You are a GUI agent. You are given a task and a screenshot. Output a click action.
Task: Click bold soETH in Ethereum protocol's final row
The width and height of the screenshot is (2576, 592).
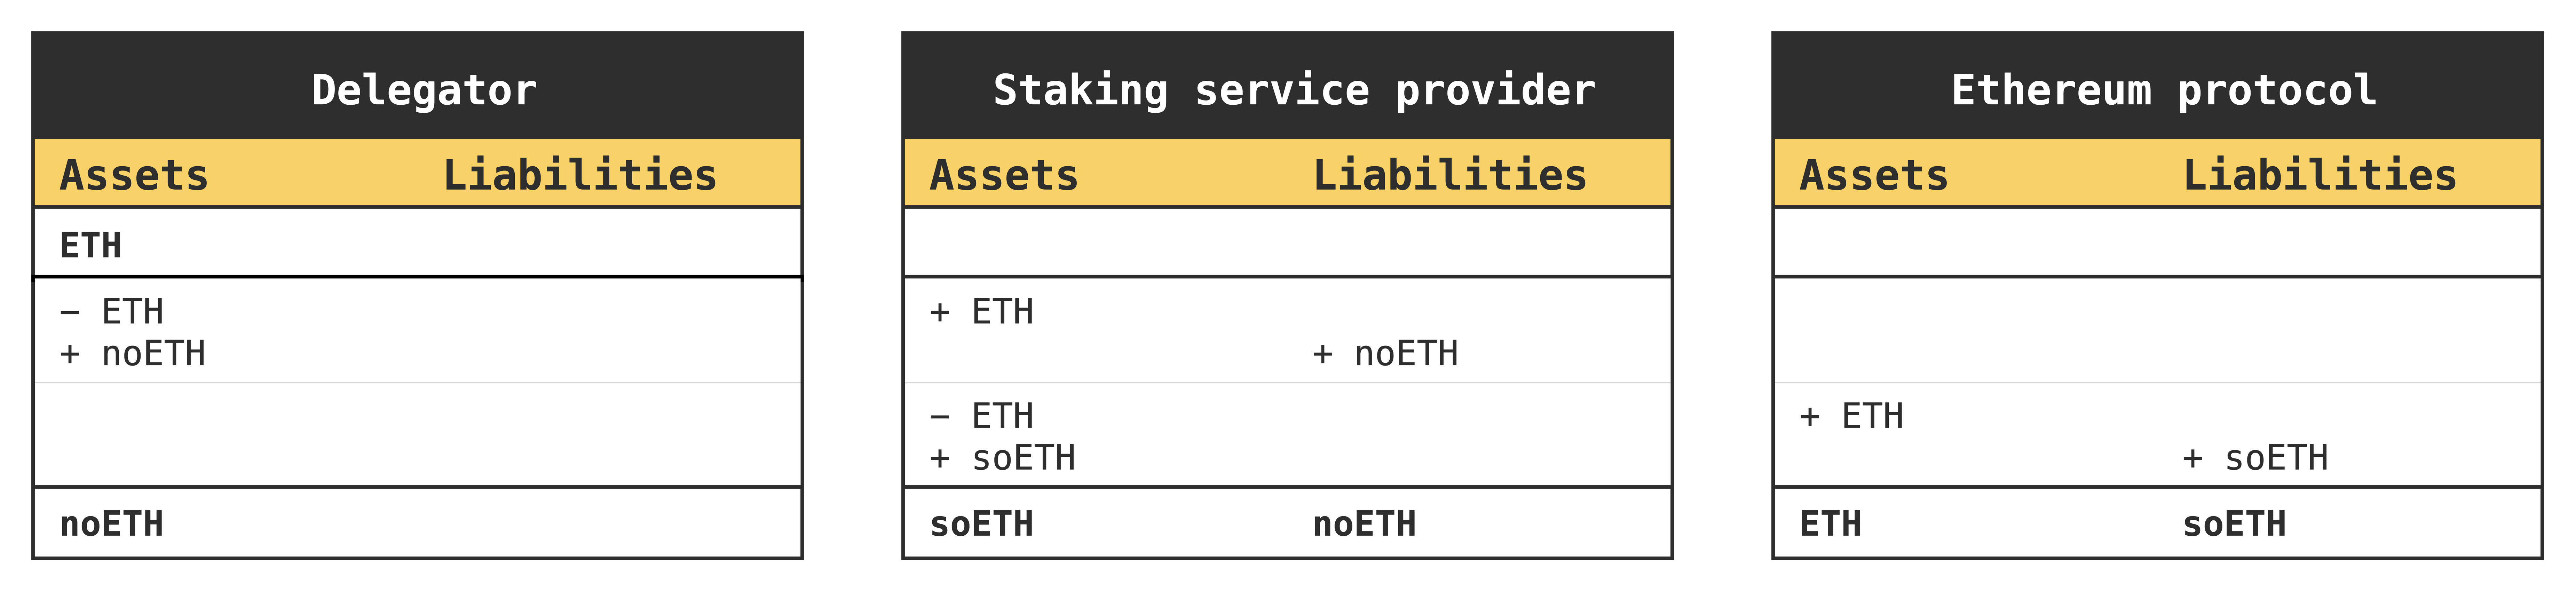click(x=2235, y=524)
